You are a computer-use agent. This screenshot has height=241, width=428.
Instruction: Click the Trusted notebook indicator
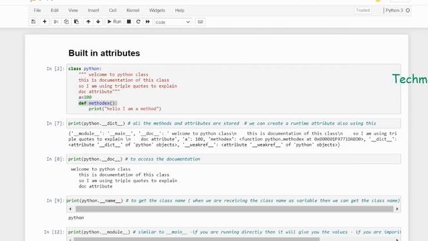pos(362,11)
